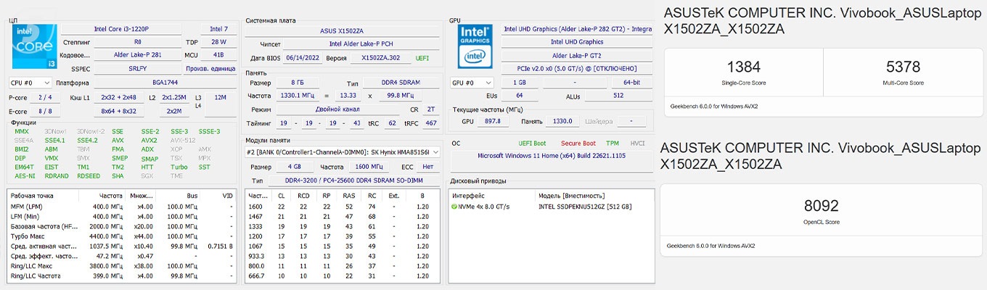Click the 8092 OpenCL Score
The image size is (987, 290).
(x=822, y=206)
